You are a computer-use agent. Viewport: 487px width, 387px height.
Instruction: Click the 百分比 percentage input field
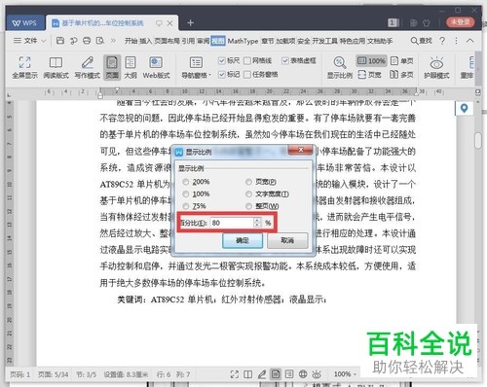(232, 223)
